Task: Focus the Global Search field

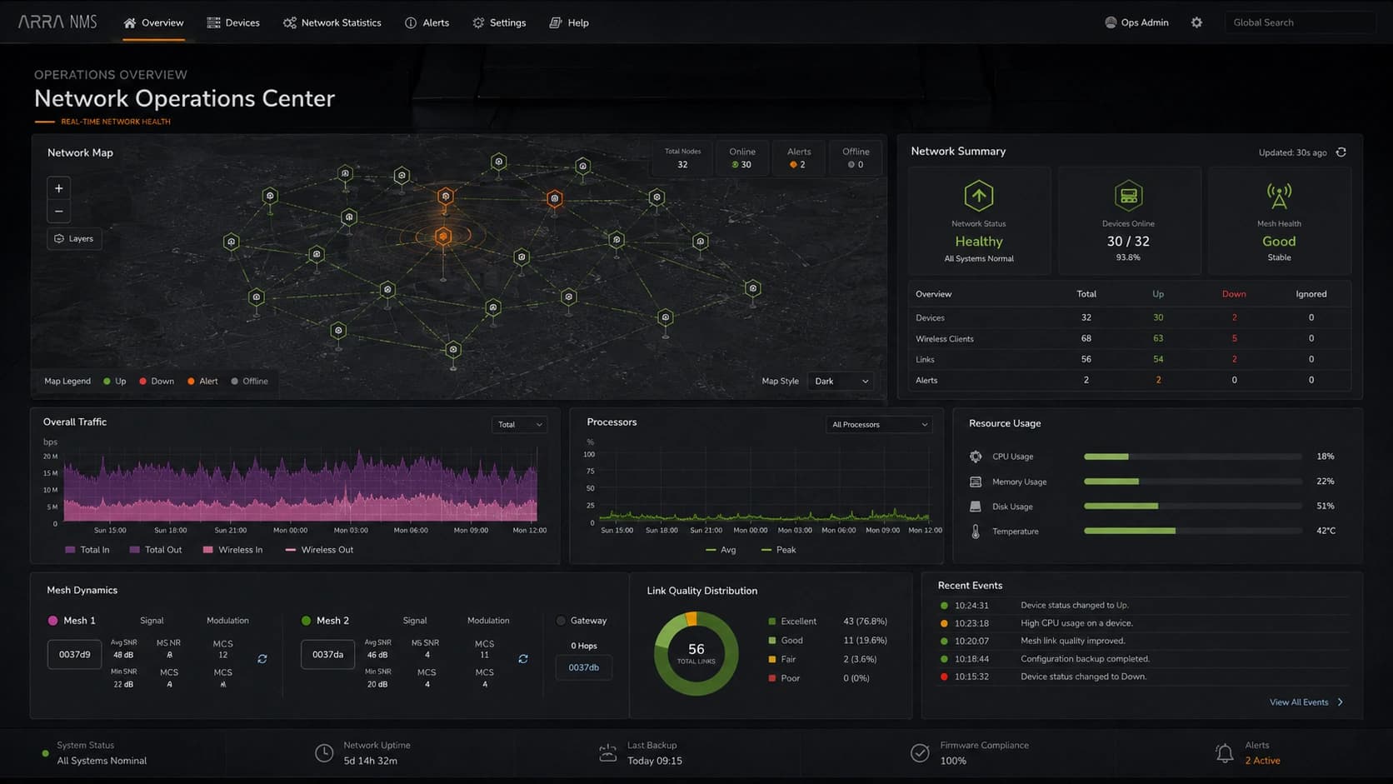Action: click(1300, 22)
